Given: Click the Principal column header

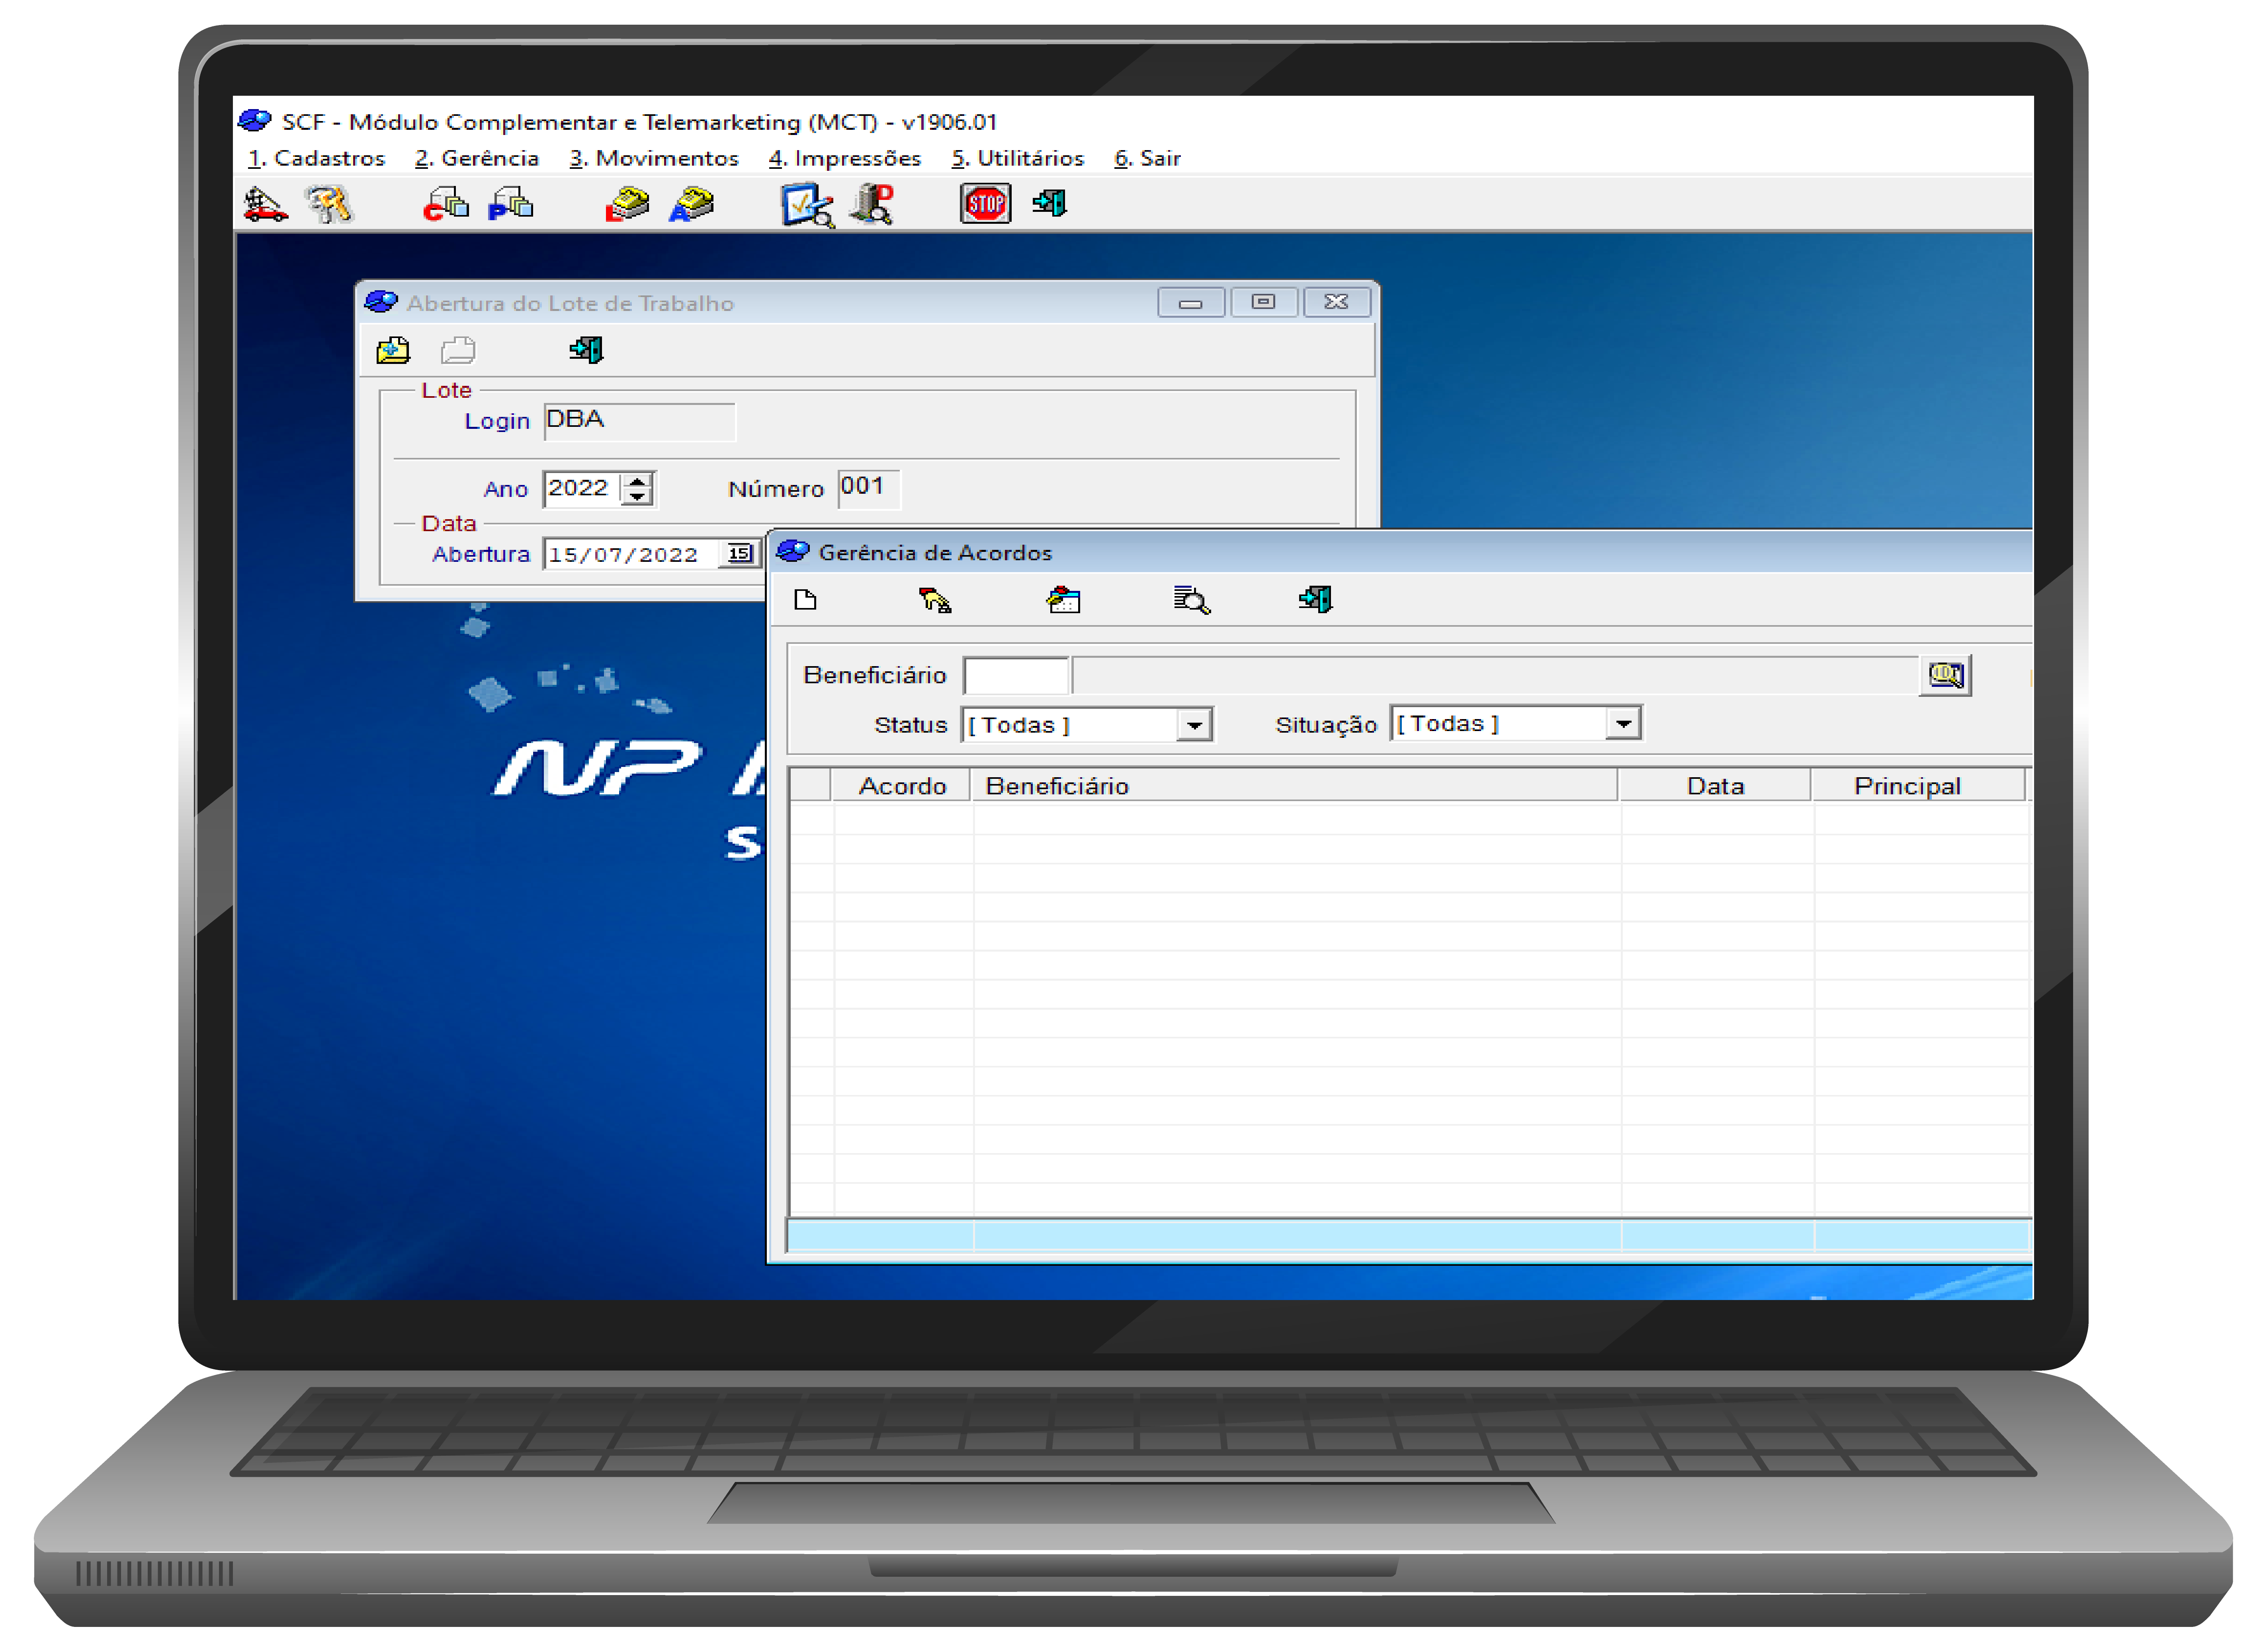Looking at the screenshot, I should tap(1917, 786).
